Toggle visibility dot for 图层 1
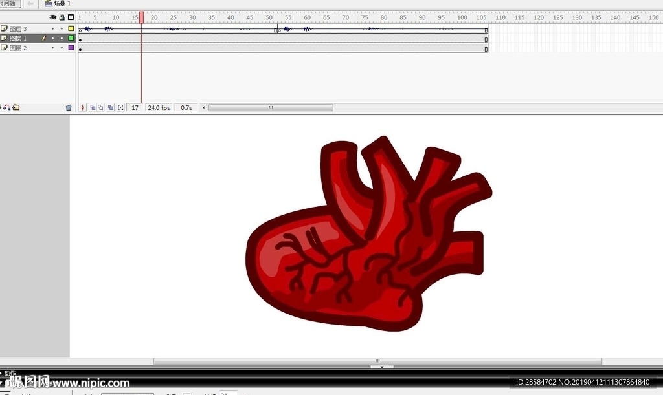 [53, 38]
